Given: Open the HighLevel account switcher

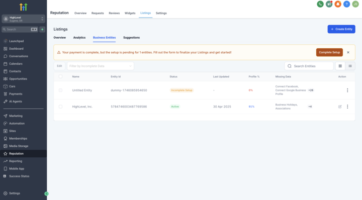Looking at the screenshot, I should pyautogui.click(x=23, y=19).
